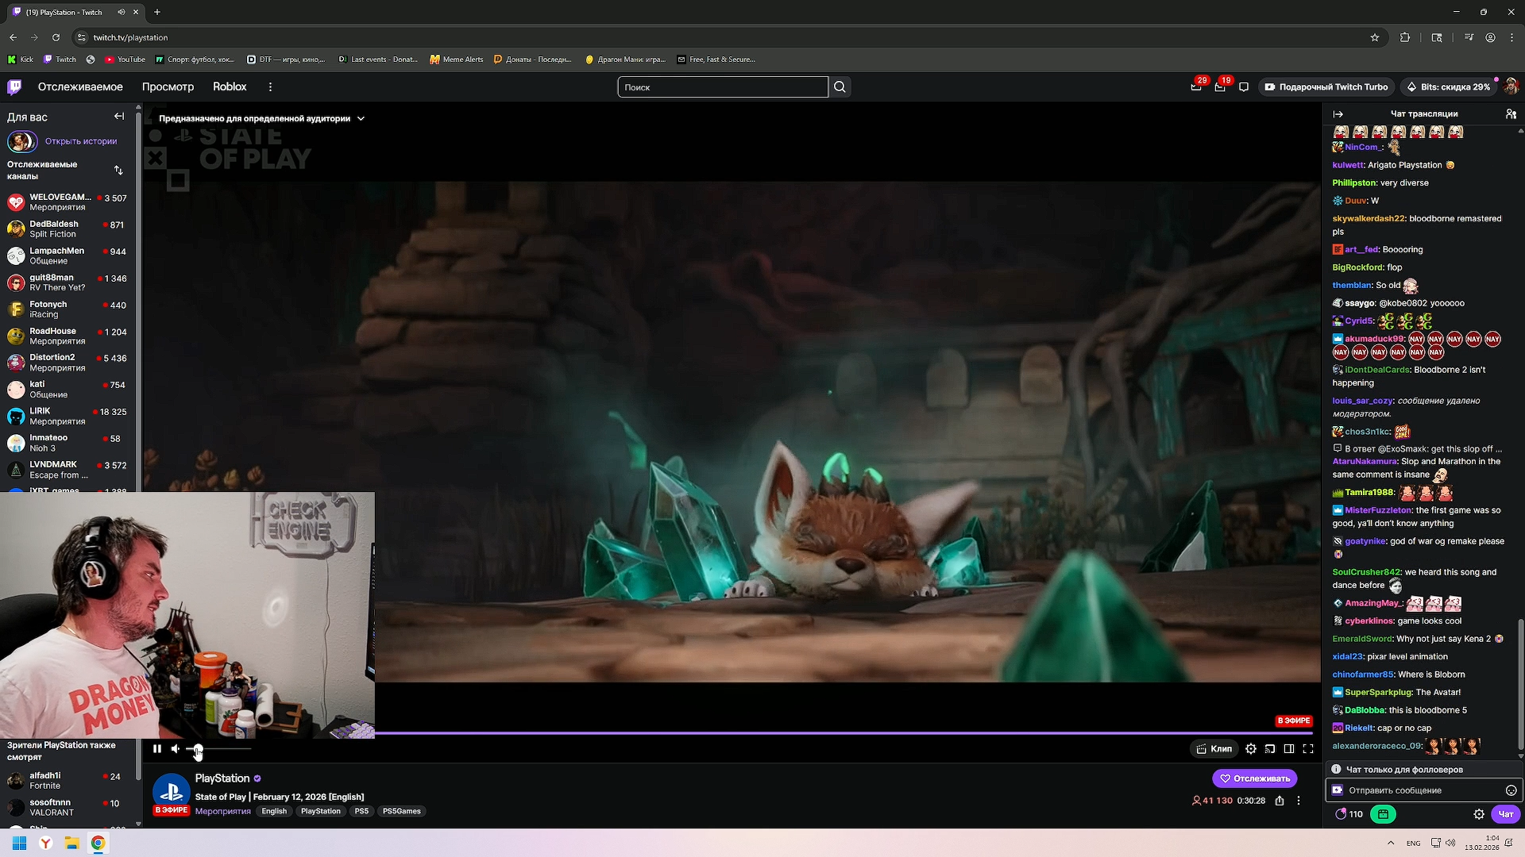Image resolution: width=1525 pixels, height=857 pixels.
Task: Open sort options for followed channels
Action: click(118, 171)
